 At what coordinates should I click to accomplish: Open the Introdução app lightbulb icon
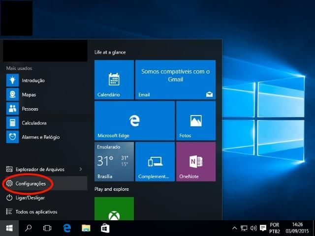coord(12,80)
